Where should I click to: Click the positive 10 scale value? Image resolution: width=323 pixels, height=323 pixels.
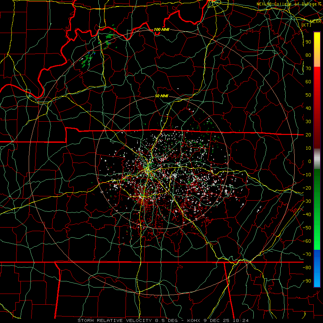(x=308, y=148)
